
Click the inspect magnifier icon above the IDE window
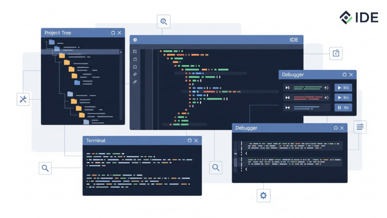pyautogui.click(x=163, y=21)
